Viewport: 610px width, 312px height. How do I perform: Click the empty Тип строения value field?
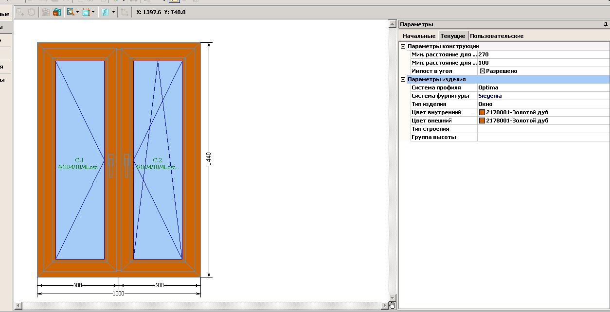(543, 129)
